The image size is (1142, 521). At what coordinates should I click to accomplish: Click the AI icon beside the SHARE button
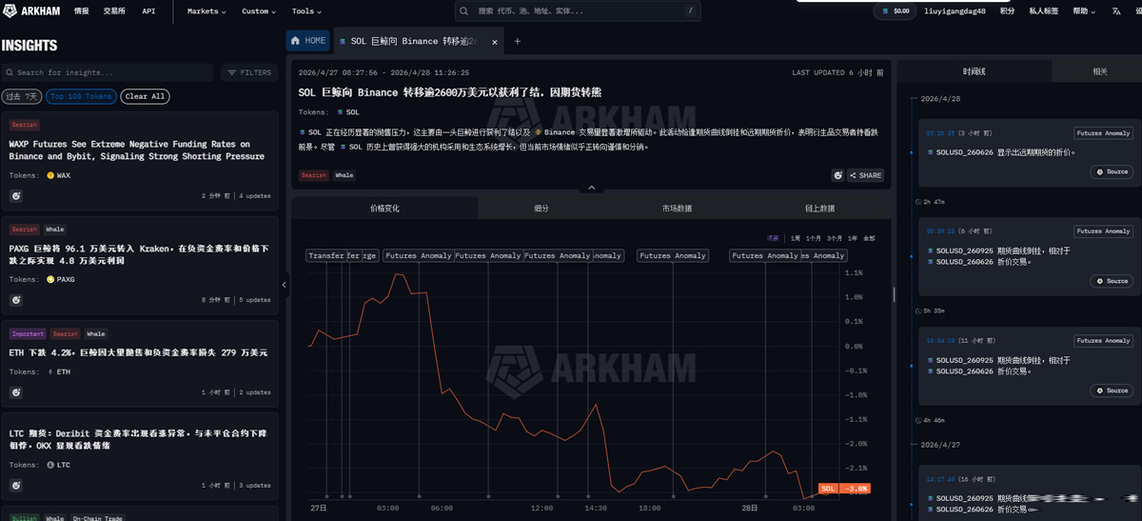(x=838, y=175)
